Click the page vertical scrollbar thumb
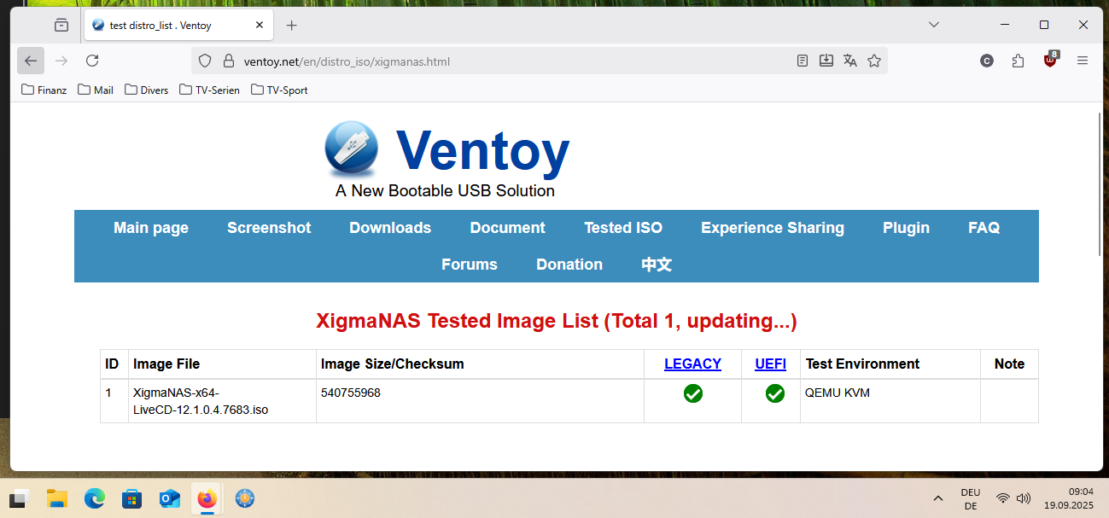Viewport: 1109px width, 518px height. click(1099, 183)
